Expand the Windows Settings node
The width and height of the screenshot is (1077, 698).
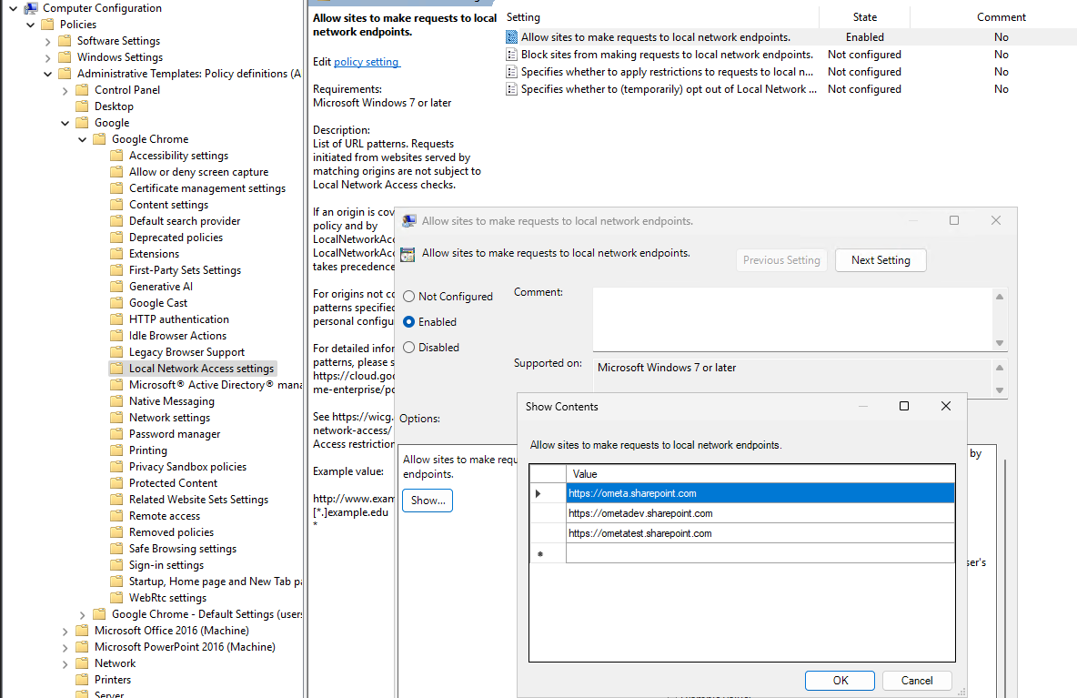click(47, 57)
